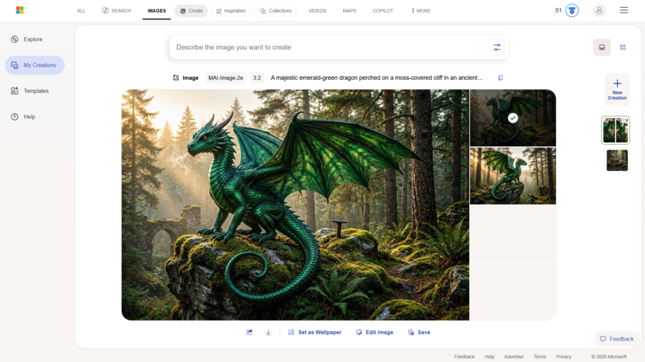This screenshot has width=645, height=362.
Task: Open the floating Feedback button
Action: tap(617, 339)
